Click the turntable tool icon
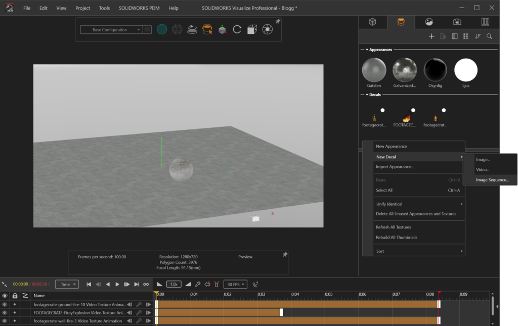The image size is (518, 326). coord(192,30)
